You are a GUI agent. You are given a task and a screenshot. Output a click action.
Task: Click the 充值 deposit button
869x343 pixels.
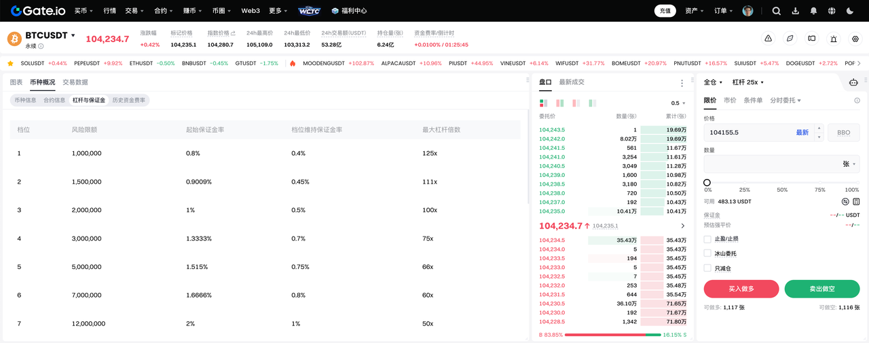(x=665, y=11)
